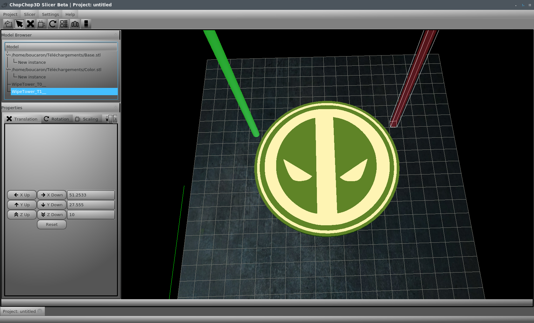This screenshot has height=323, width=534.
Task: Open the Slicer menu
Action: (x=30, y=14)
